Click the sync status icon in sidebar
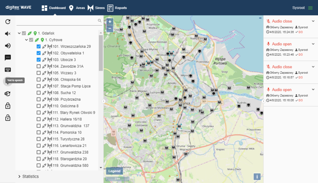 click(8, 94)
